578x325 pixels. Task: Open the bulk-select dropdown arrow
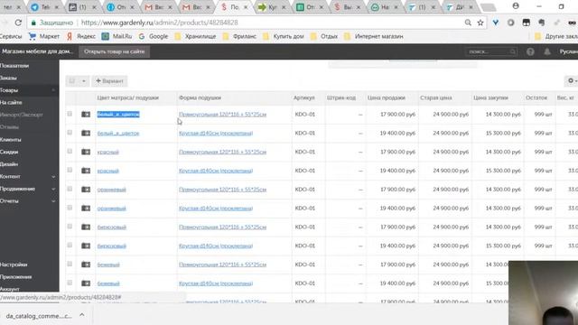click(x=84, y=81)
